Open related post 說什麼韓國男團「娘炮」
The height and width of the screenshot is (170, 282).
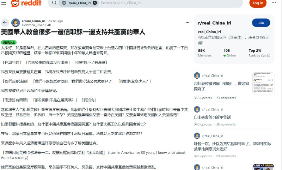click(x=221, y=86)
